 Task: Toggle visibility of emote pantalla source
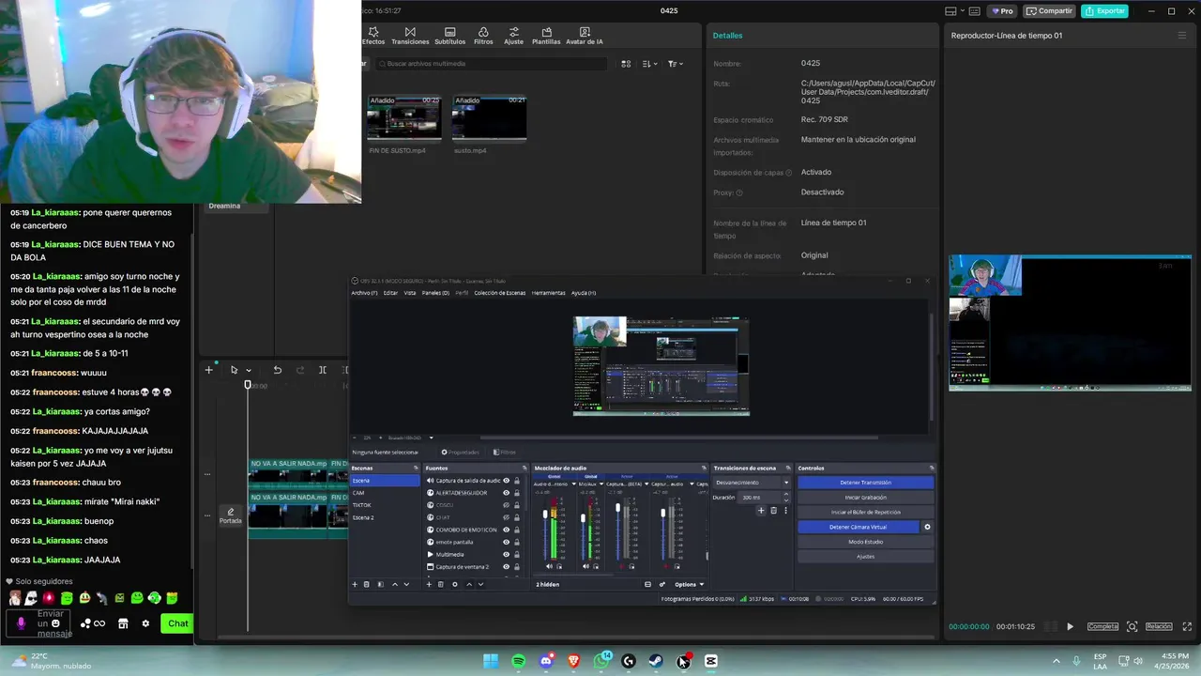[506, 542]
